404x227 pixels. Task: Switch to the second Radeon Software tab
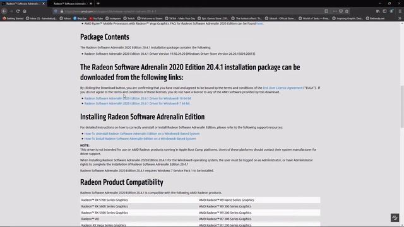point(71,4)
